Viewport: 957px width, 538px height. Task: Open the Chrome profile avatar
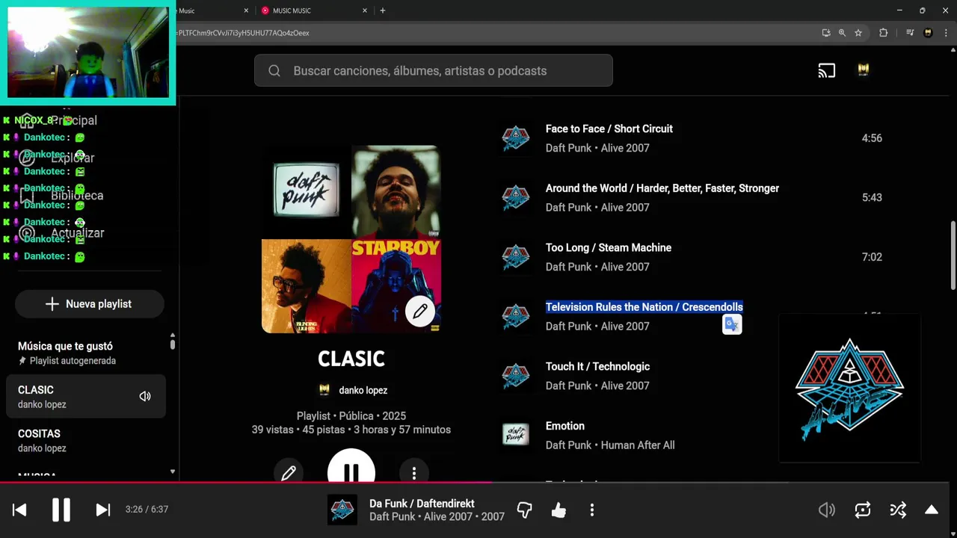pyautogui.click(x=928, y=33)
